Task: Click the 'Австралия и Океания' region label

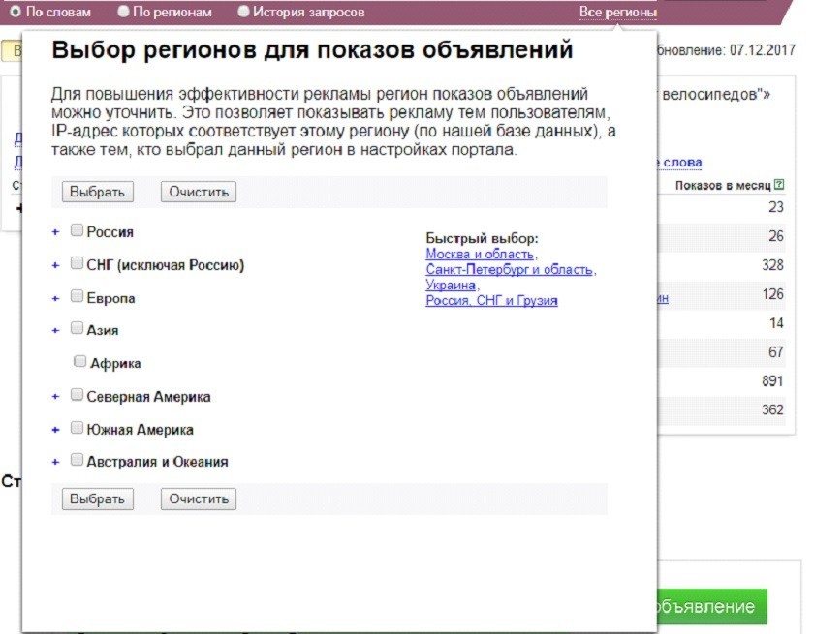Action: point(157,462)
